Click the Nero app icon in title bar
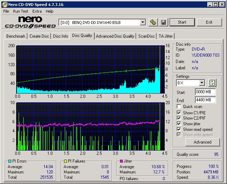Viewport: 227px width, 184px height. tap(4, 5)
